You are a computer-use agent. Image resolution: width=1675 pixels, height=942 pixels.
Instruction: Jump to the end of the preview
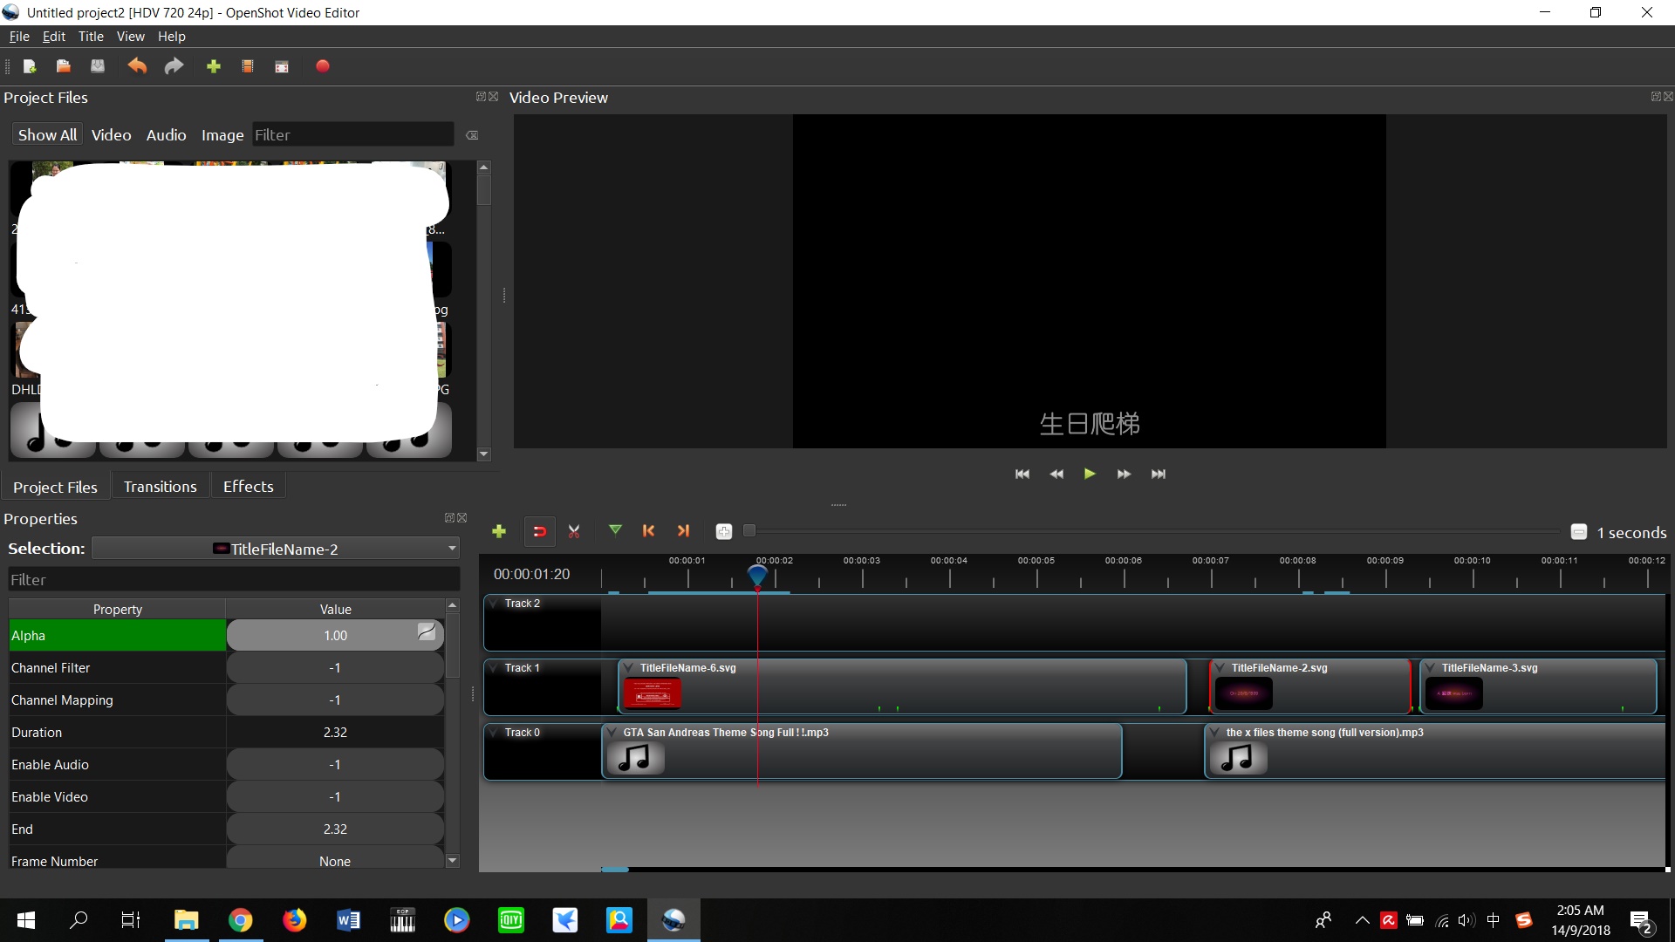click(x=1159, y=474)
